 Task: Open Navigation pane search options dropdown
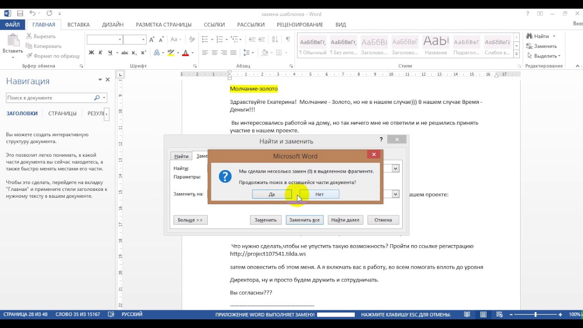pyautogui.click(x=104, y=98)
